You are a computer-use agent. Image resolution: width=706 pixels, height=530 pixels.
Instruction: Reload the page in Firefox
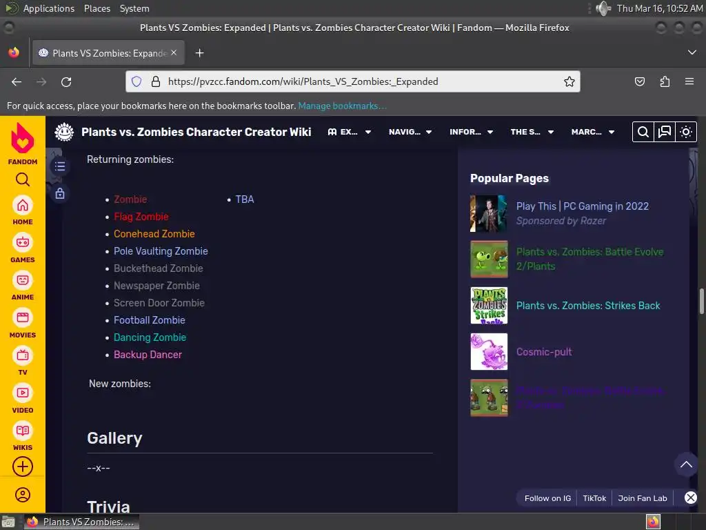click(x=66, y=82)
